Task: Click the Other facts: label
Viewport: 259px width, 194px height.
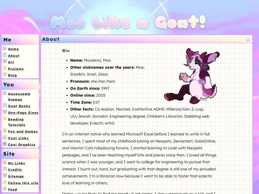Action: (x=82, y=109)
